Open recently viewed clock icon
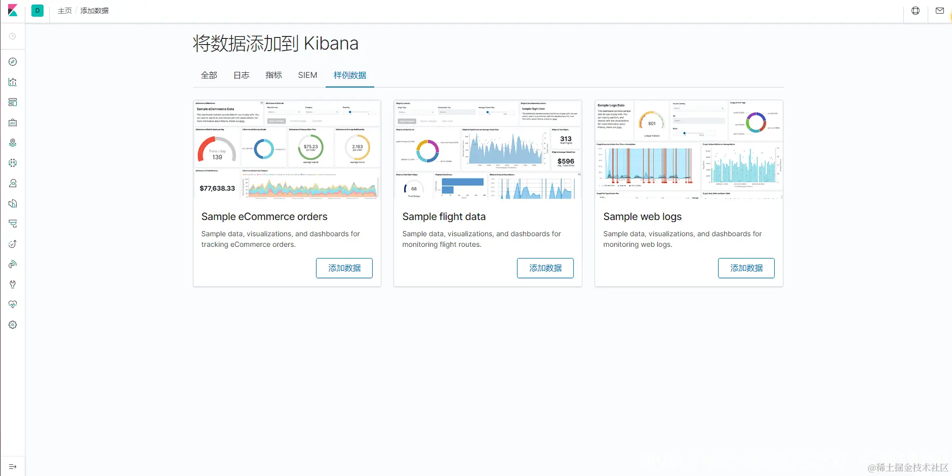Screen dimensions: 952x476 point(13,36)
